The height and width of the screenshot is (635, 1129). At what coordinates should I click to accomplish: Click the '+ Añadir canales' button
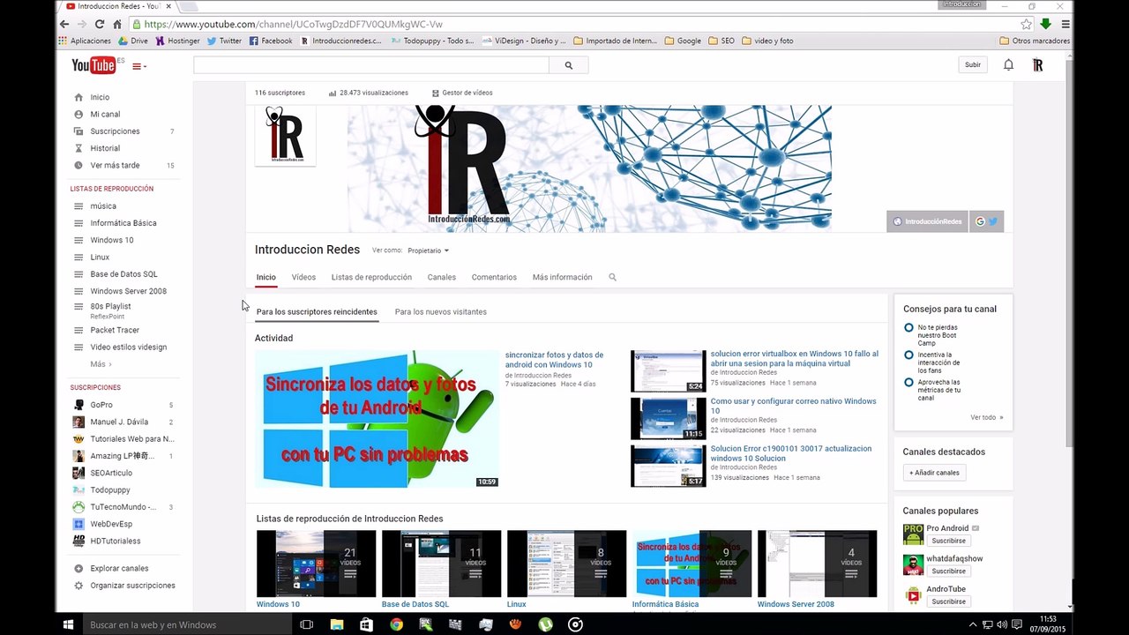click(x=934, y=473)
